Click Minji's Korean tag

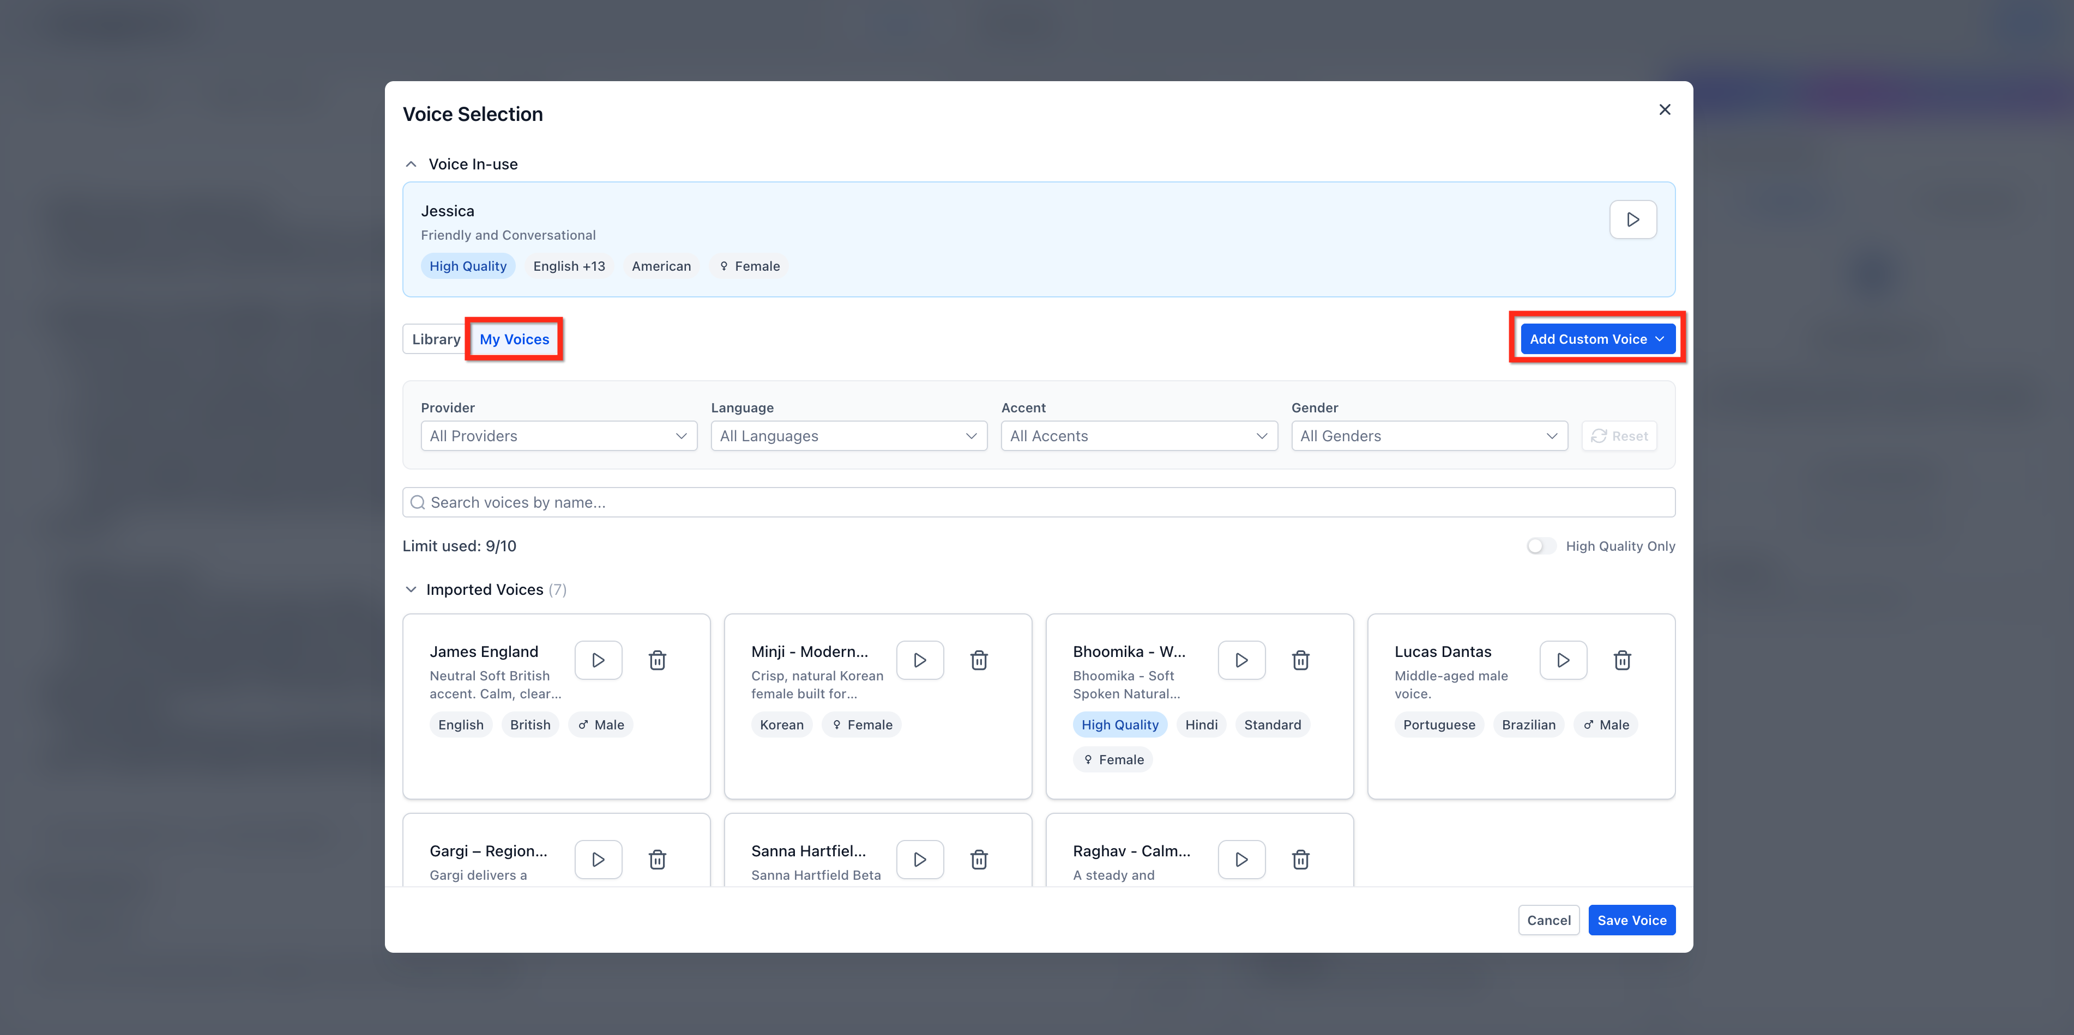[781, 724]
